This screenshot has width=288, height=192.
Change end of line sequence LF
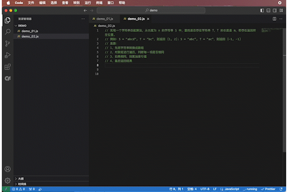pyautogui.click(x=215, y=189)
